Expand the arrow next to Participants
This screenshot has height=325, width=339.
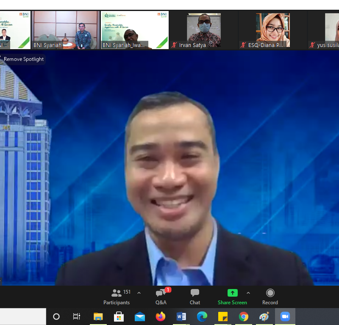(x=139, y=293)
